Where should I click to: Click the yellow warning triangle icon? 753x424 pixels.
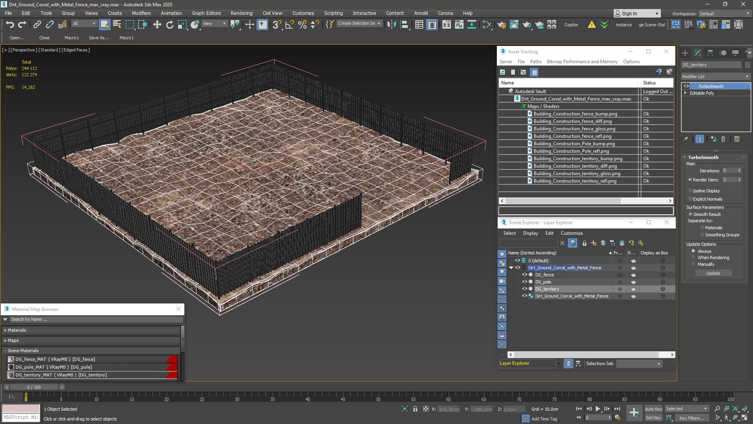[x=591, y=25]
